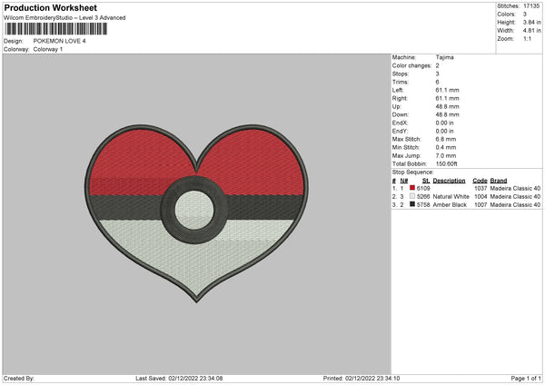Image resolution: width=545 pixels, height=385 pixels.
Task: Select the Width value '4.81 in'
Action: (x=532, y=31)
